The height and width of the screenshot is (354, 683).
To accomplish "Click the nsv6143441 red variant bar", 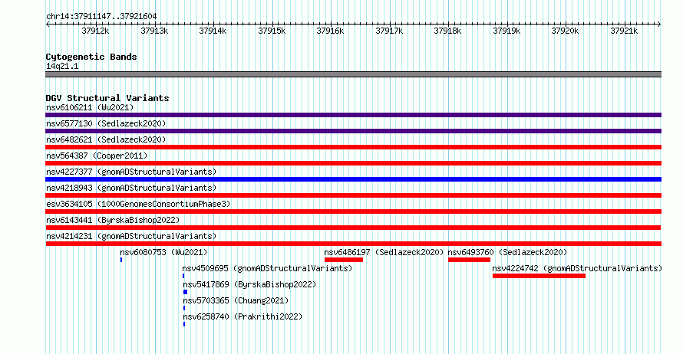I will point(353,228).
